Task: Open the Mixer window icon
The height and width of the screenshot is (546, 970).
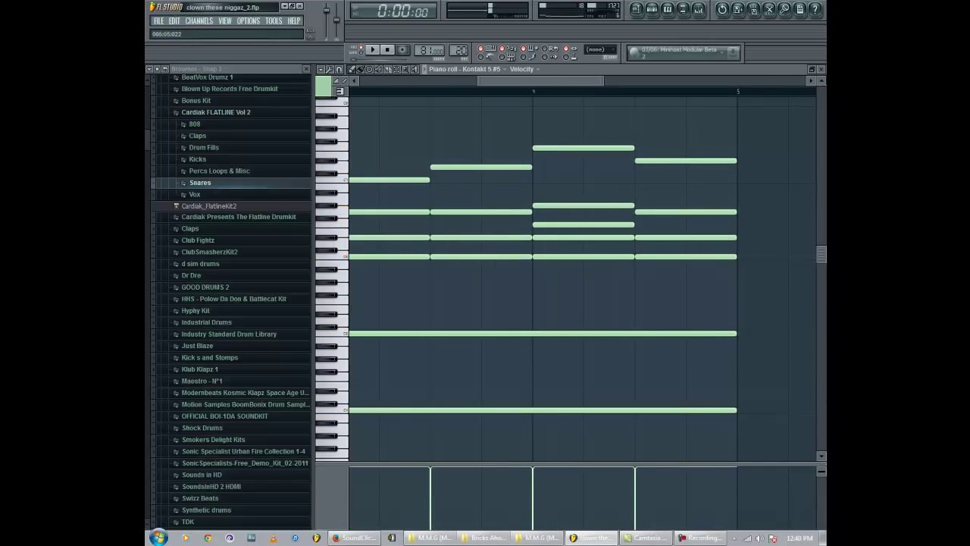Action: pos(699,9)
